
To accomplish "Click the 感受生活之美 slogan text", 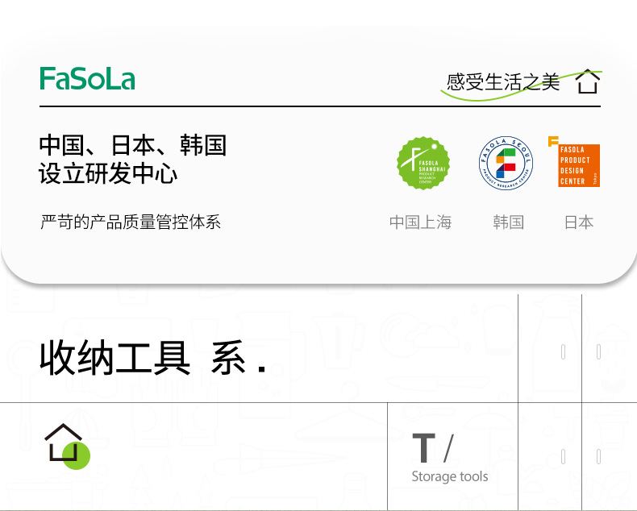I will click(503, 82).
